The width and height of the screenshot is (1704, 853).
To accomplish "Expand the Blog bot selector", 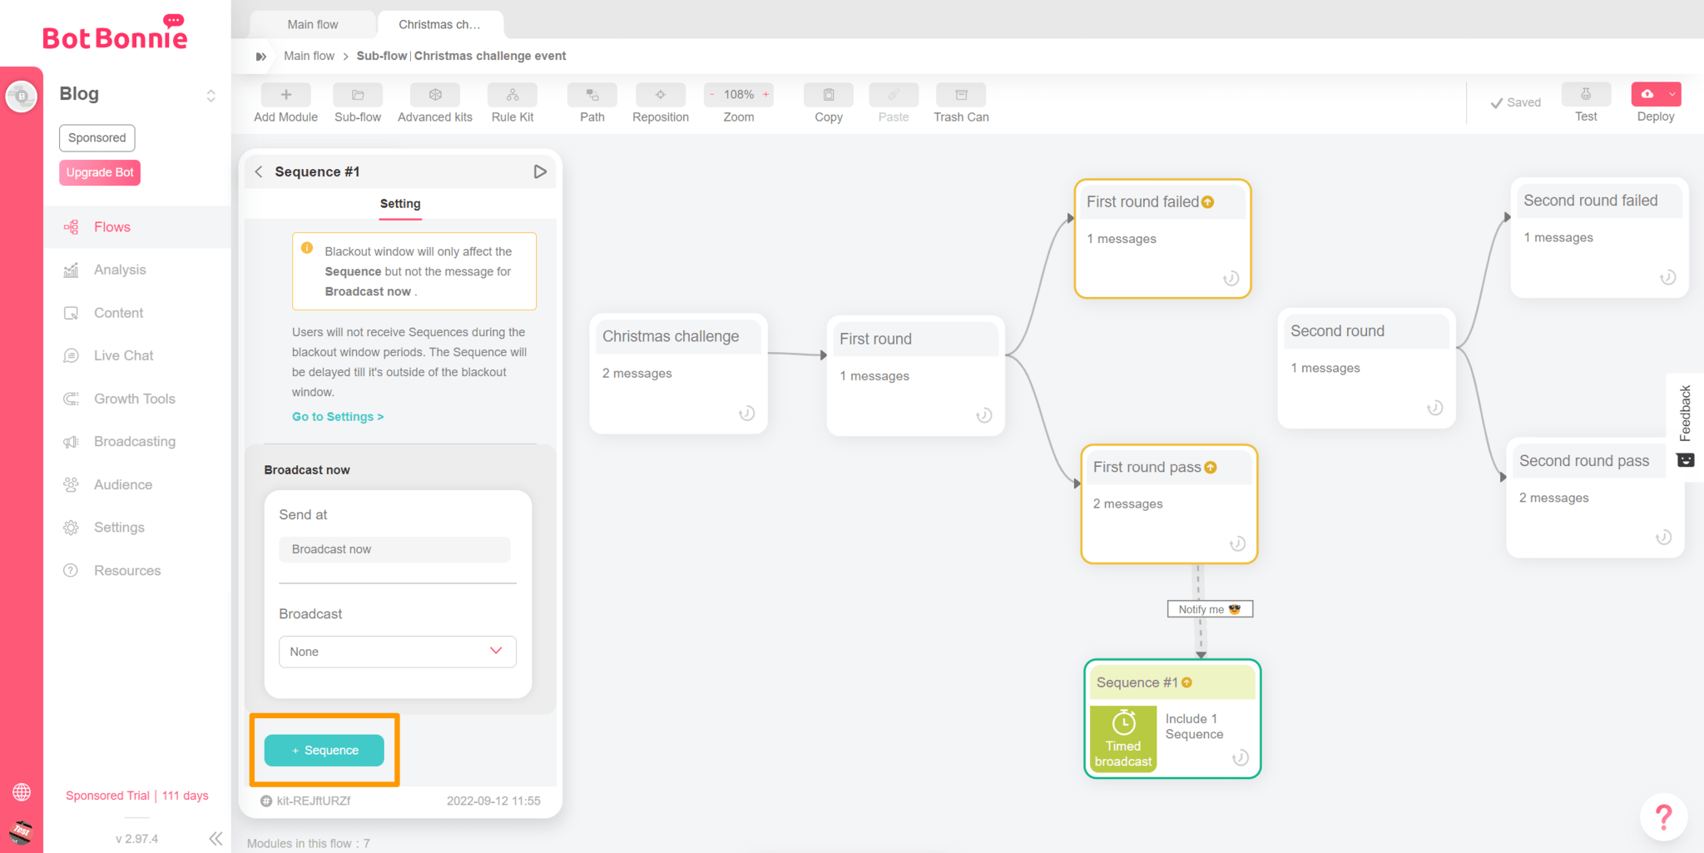I will pyautogui.click(x=211, y=96).
